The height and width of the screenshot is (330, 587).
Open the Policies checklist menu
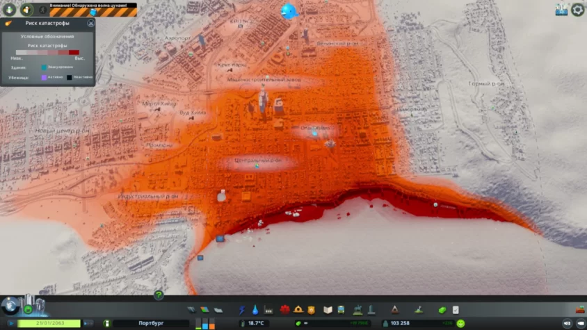click(456, 310)
